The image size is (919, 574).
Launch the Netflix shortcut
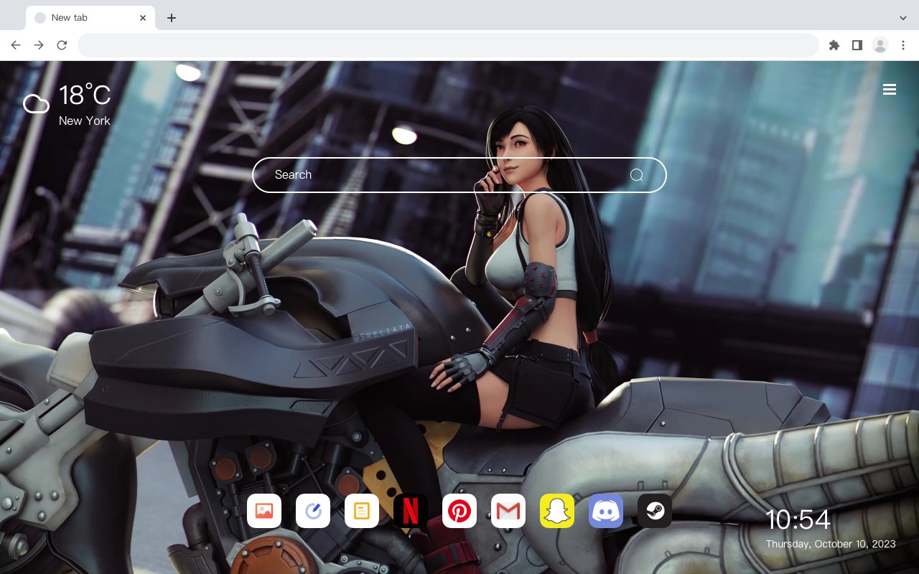click(411, 511)
